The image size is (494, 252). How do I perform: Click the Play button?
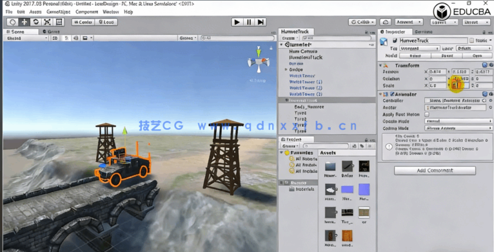[237, 22]
